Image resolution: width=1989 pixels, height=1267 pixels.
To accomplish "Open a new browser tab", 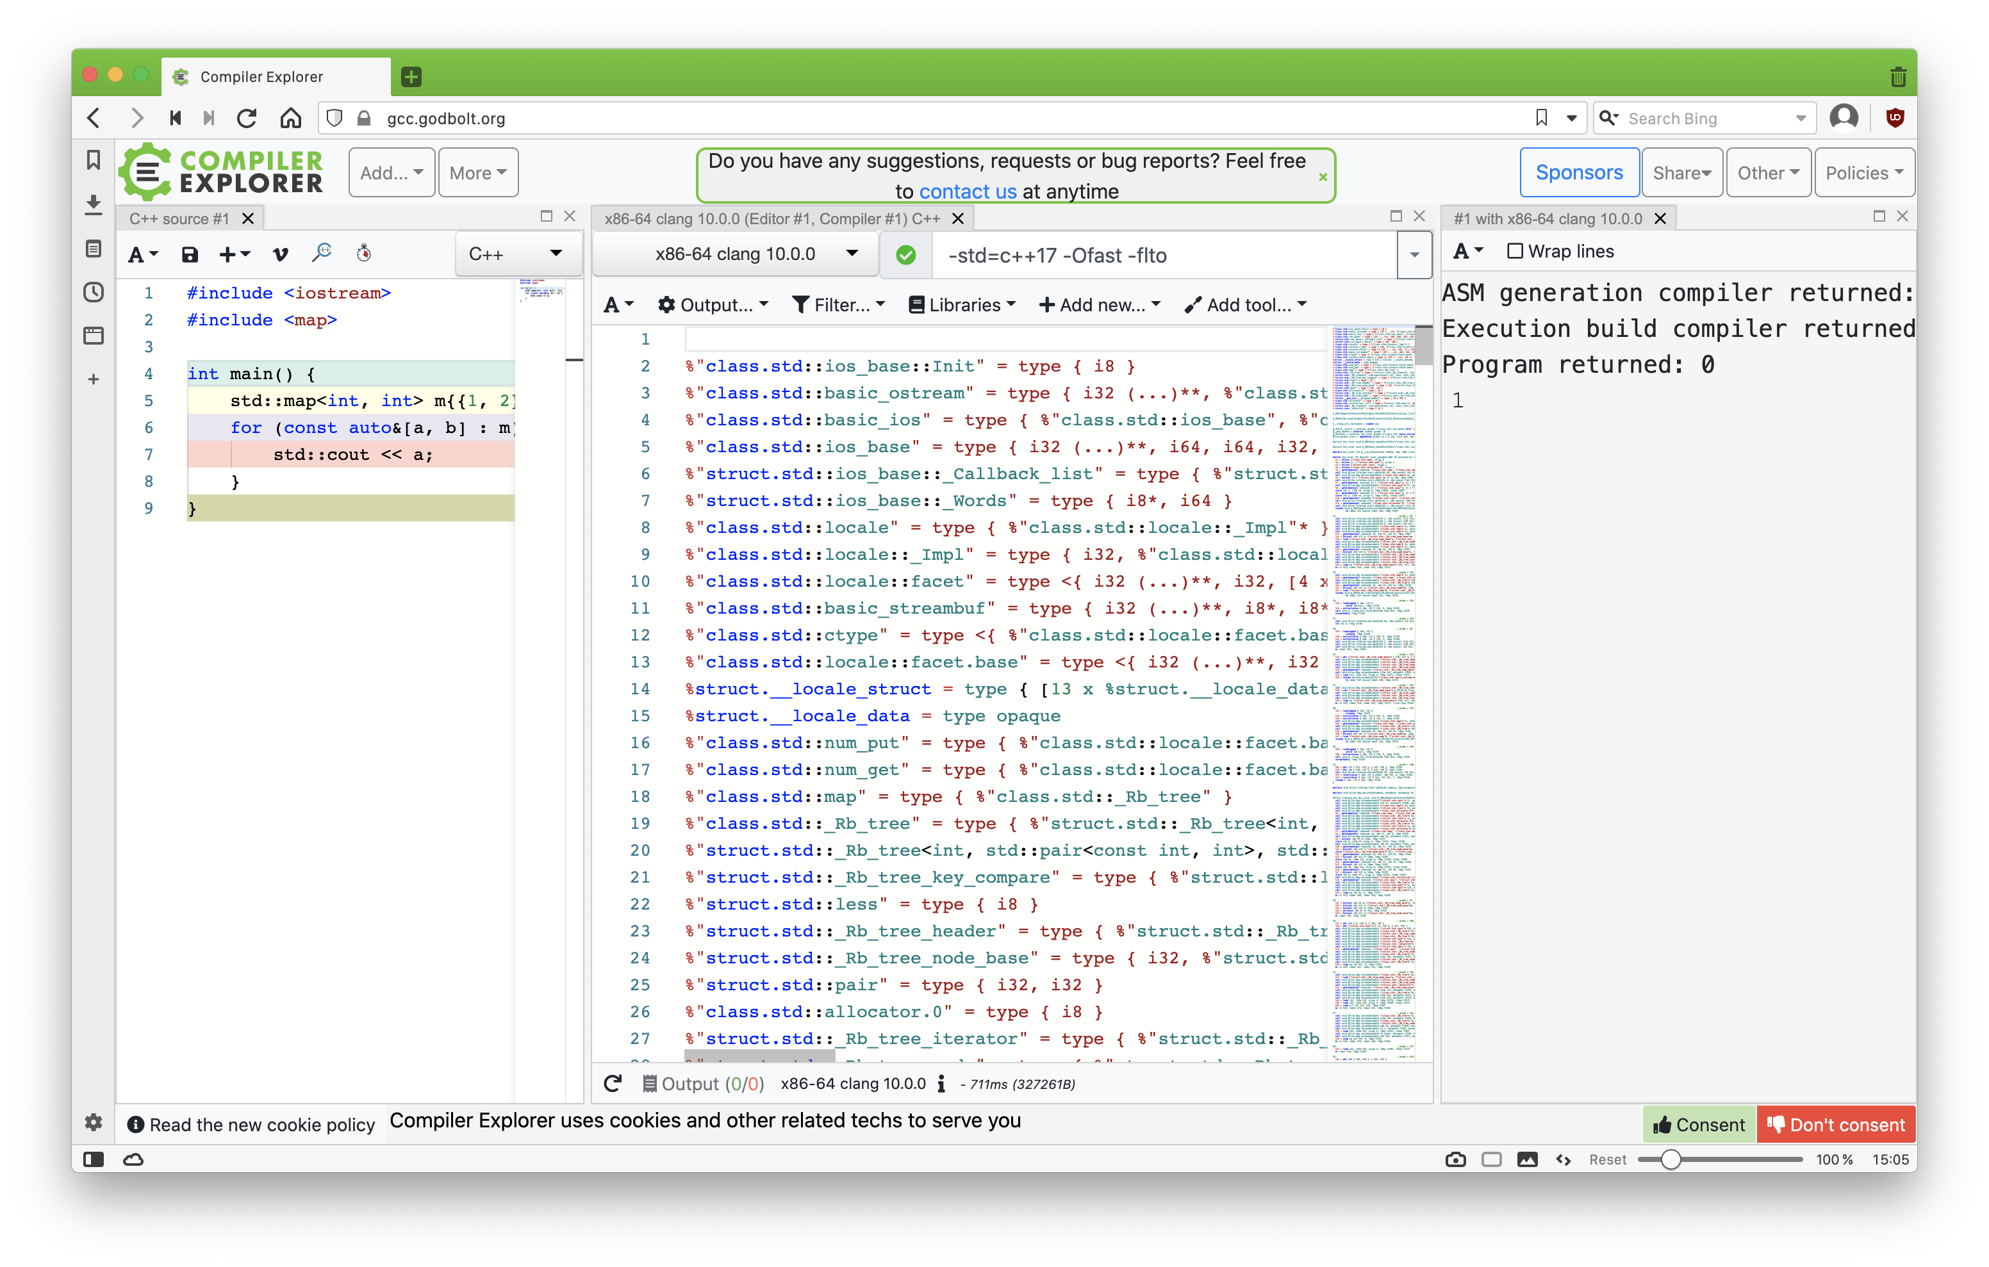I will pyautogui.click(x=411, y=77).
